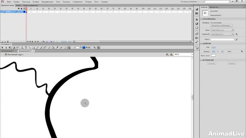Viewport: 246px width, 138px height.
Task: Select the Brush tool
Action: point(41,48)
